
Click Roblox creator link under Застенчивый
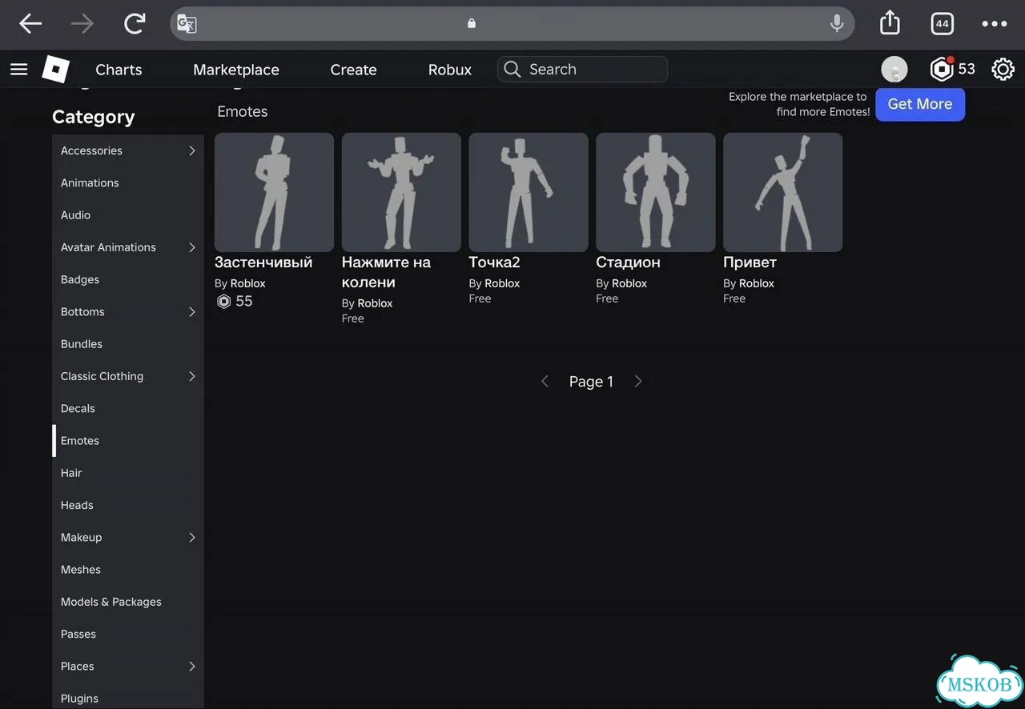[247, 283]
